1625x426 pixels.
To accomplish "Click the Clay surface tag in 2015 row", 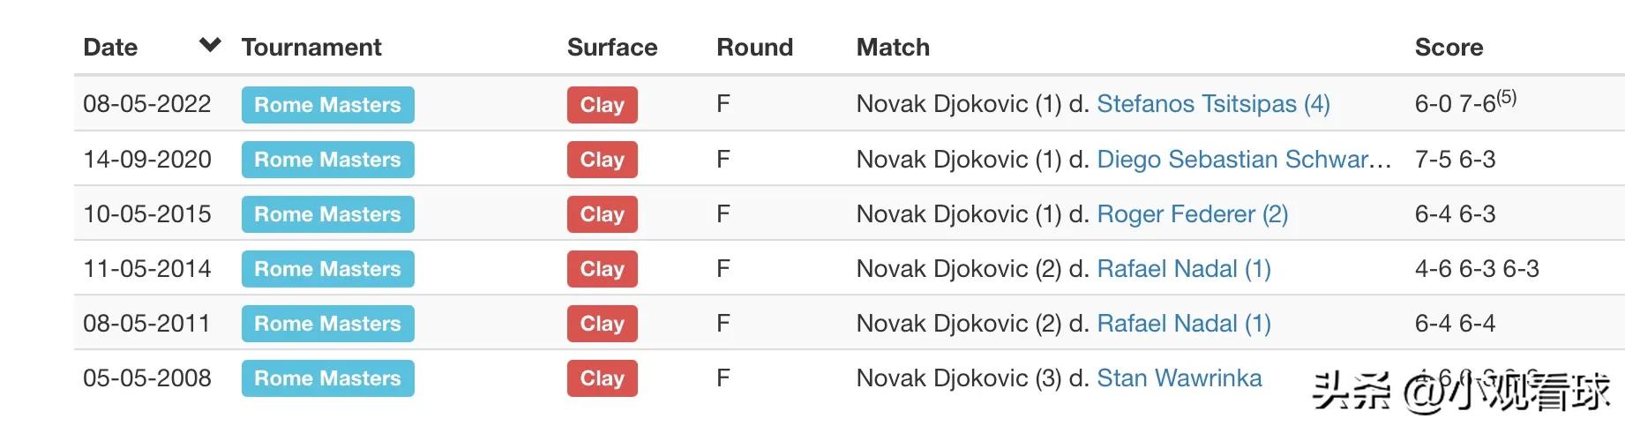I will [x=602, y=214].
